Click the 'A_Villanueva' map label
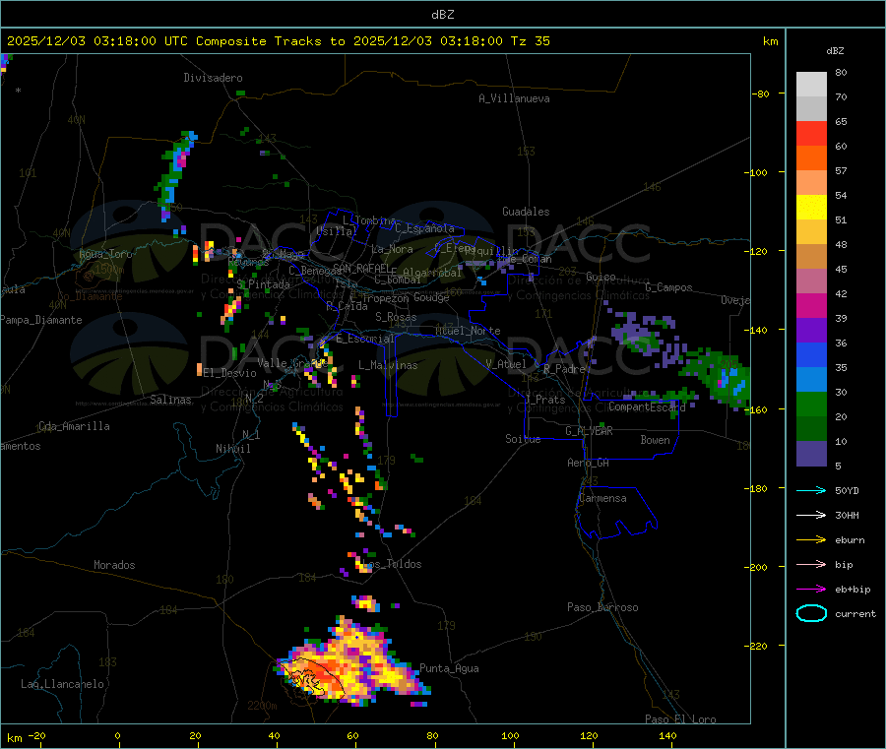 [514, 98]
